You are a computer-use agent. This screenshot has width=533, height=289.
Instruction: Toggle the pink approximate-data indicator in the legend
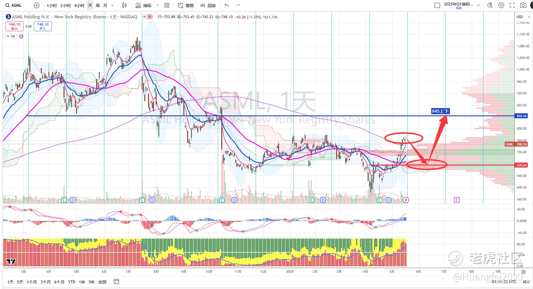[150, 17]
